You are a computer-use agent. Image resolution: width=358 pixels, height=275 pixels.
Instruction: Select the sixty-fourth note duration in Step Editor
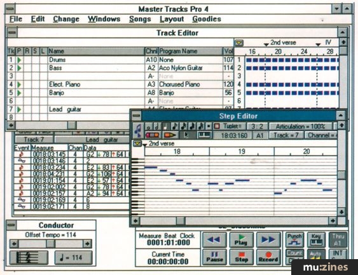click(x=201, y=126)
